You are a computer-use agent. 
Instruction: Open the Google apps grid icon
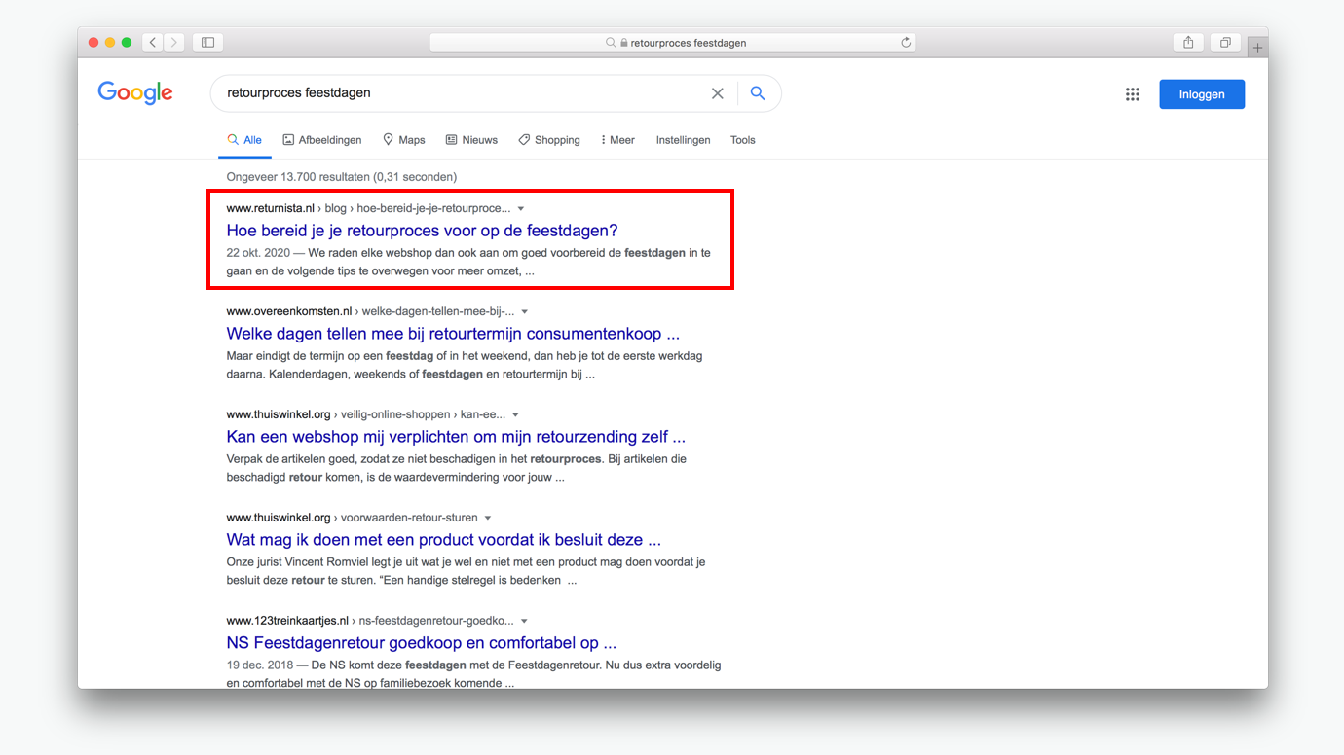pyautogui.click(x=1133, y=94)
